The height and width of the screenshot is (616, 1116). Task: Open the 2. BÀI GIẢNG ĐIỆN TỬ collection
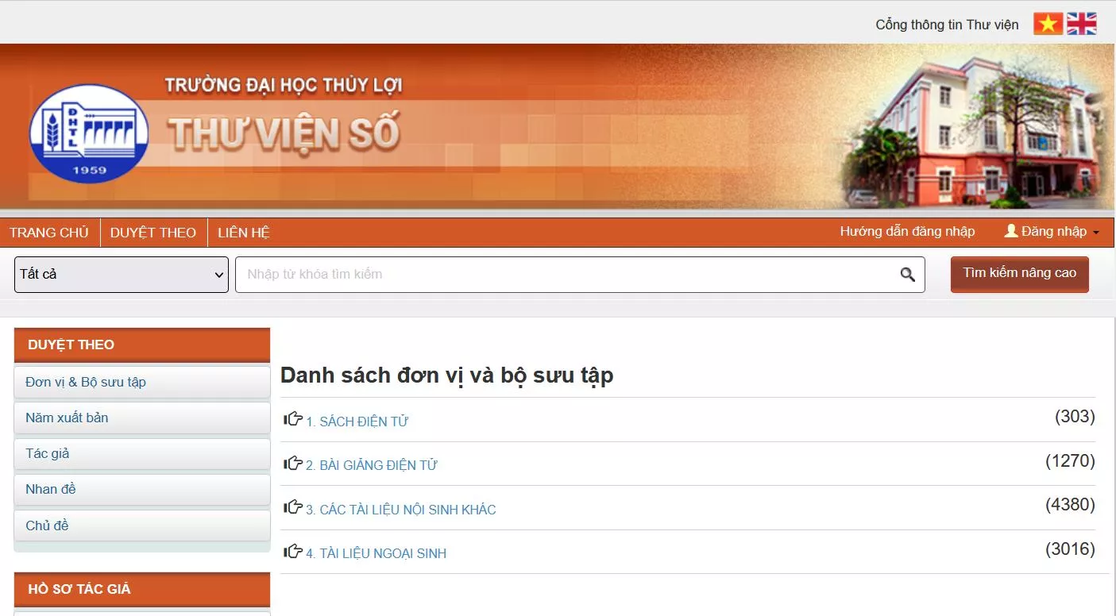pos(372,465)
